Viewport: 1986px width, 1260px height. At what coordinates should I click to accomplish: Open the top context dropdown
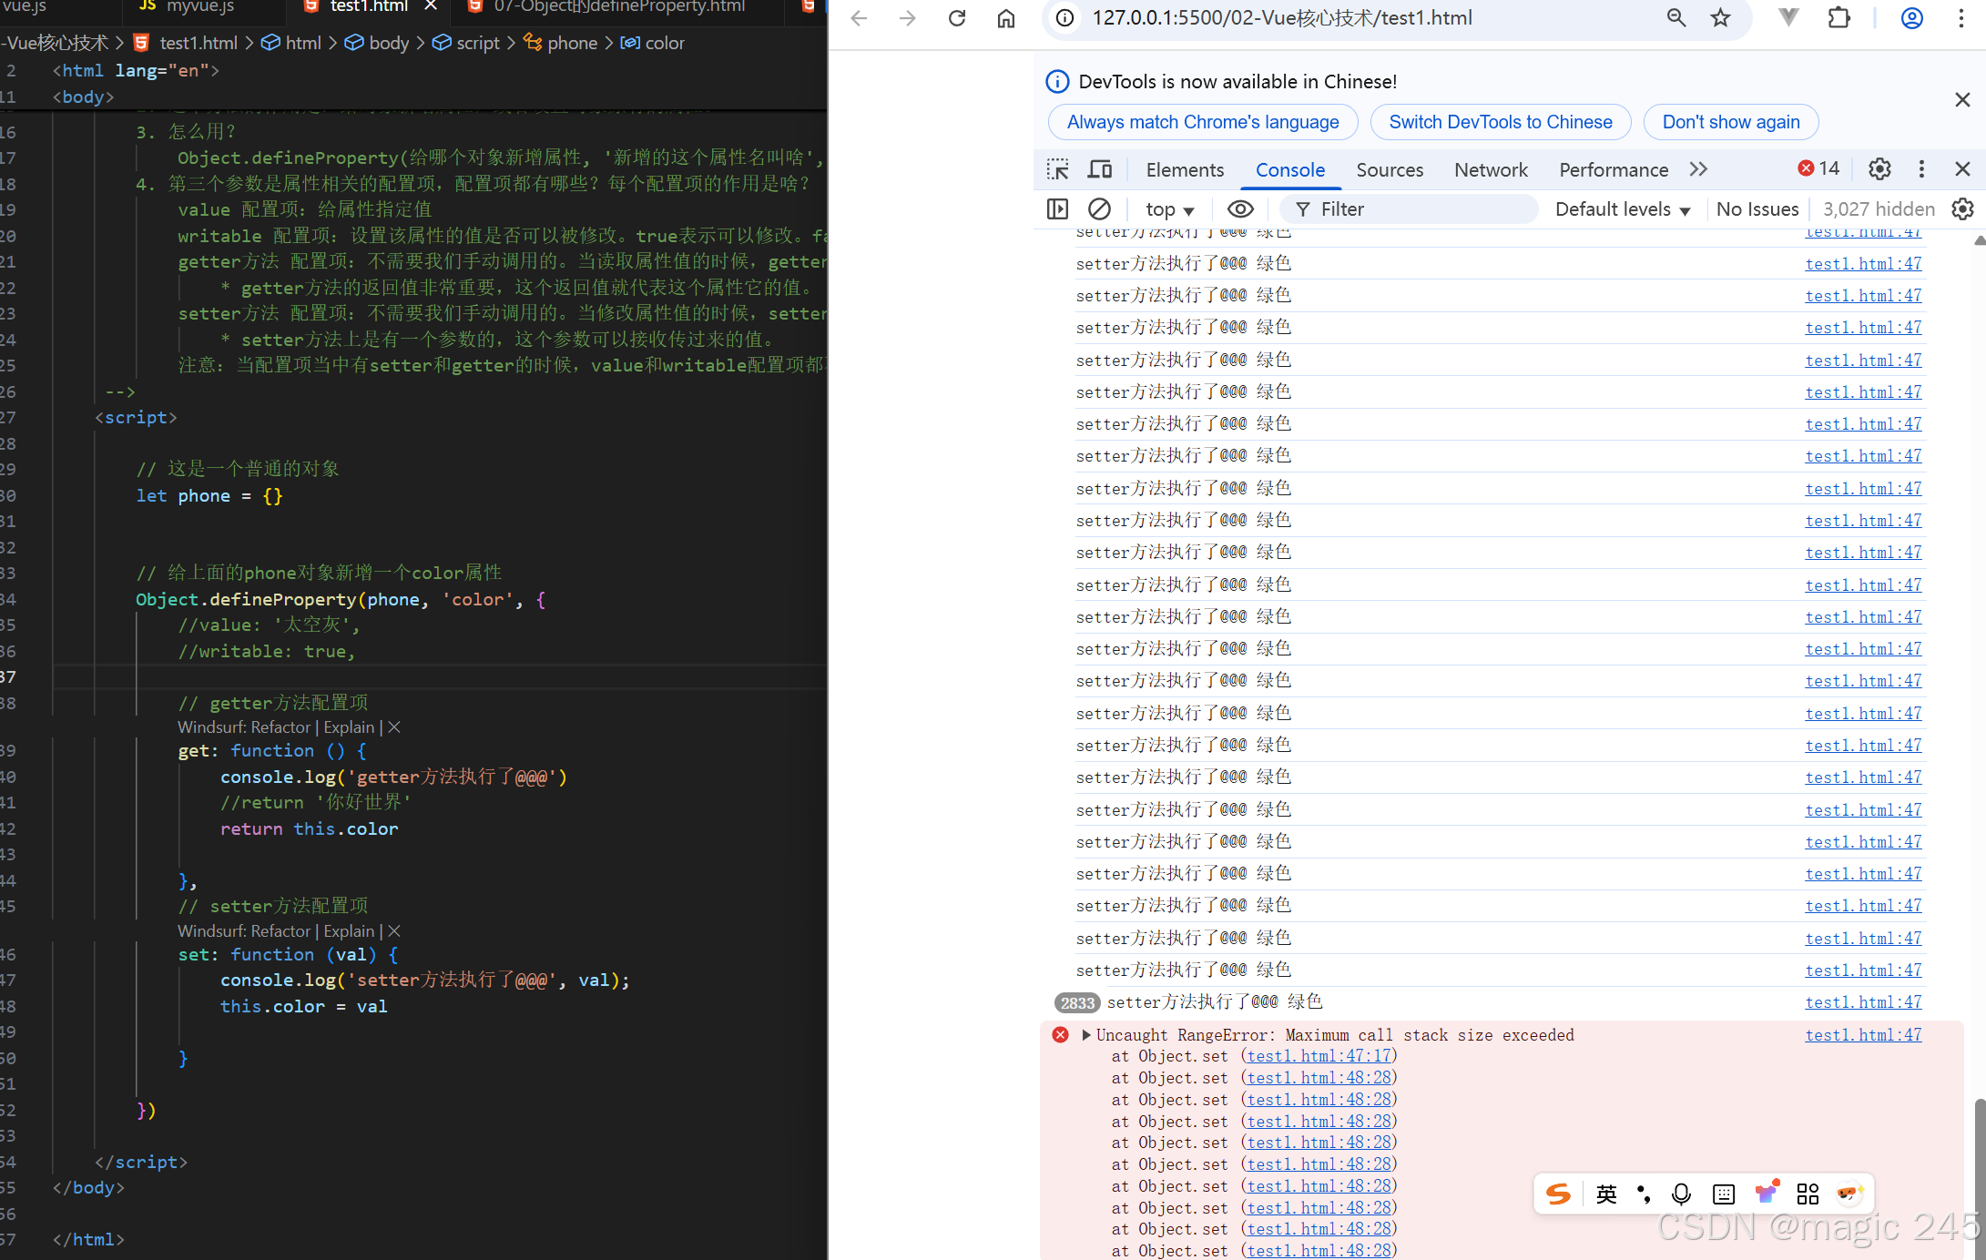click(x=1169, y=209)
